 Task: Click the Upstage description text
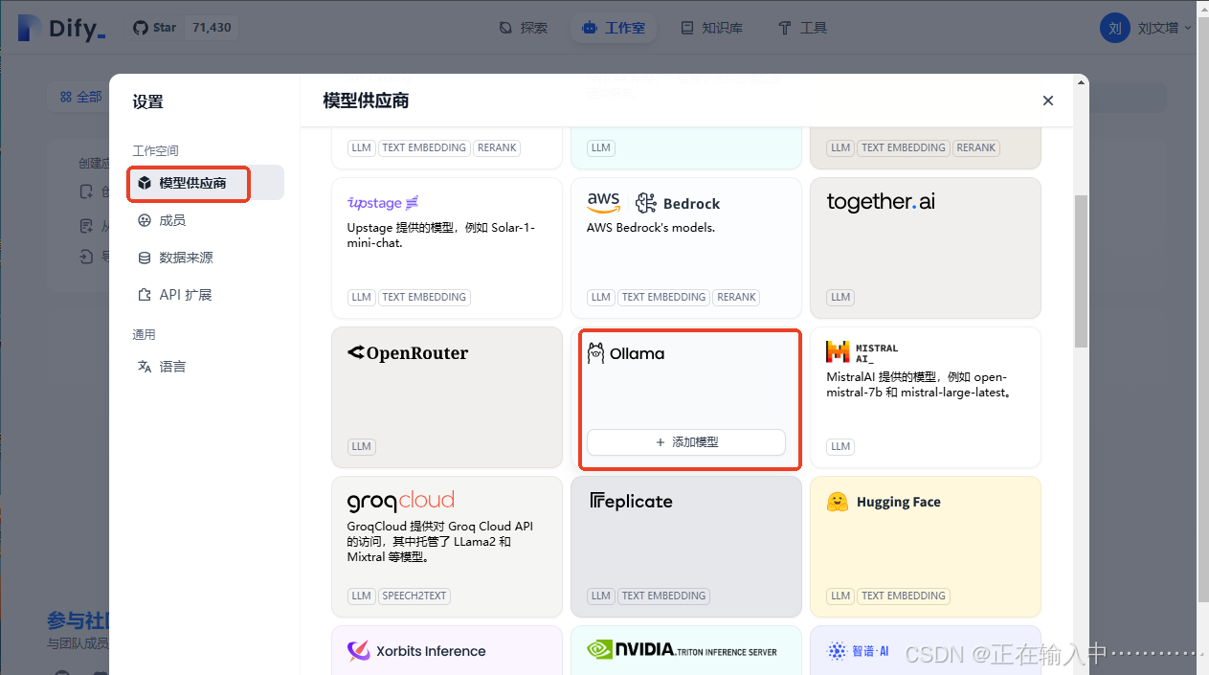pos(441,236)
